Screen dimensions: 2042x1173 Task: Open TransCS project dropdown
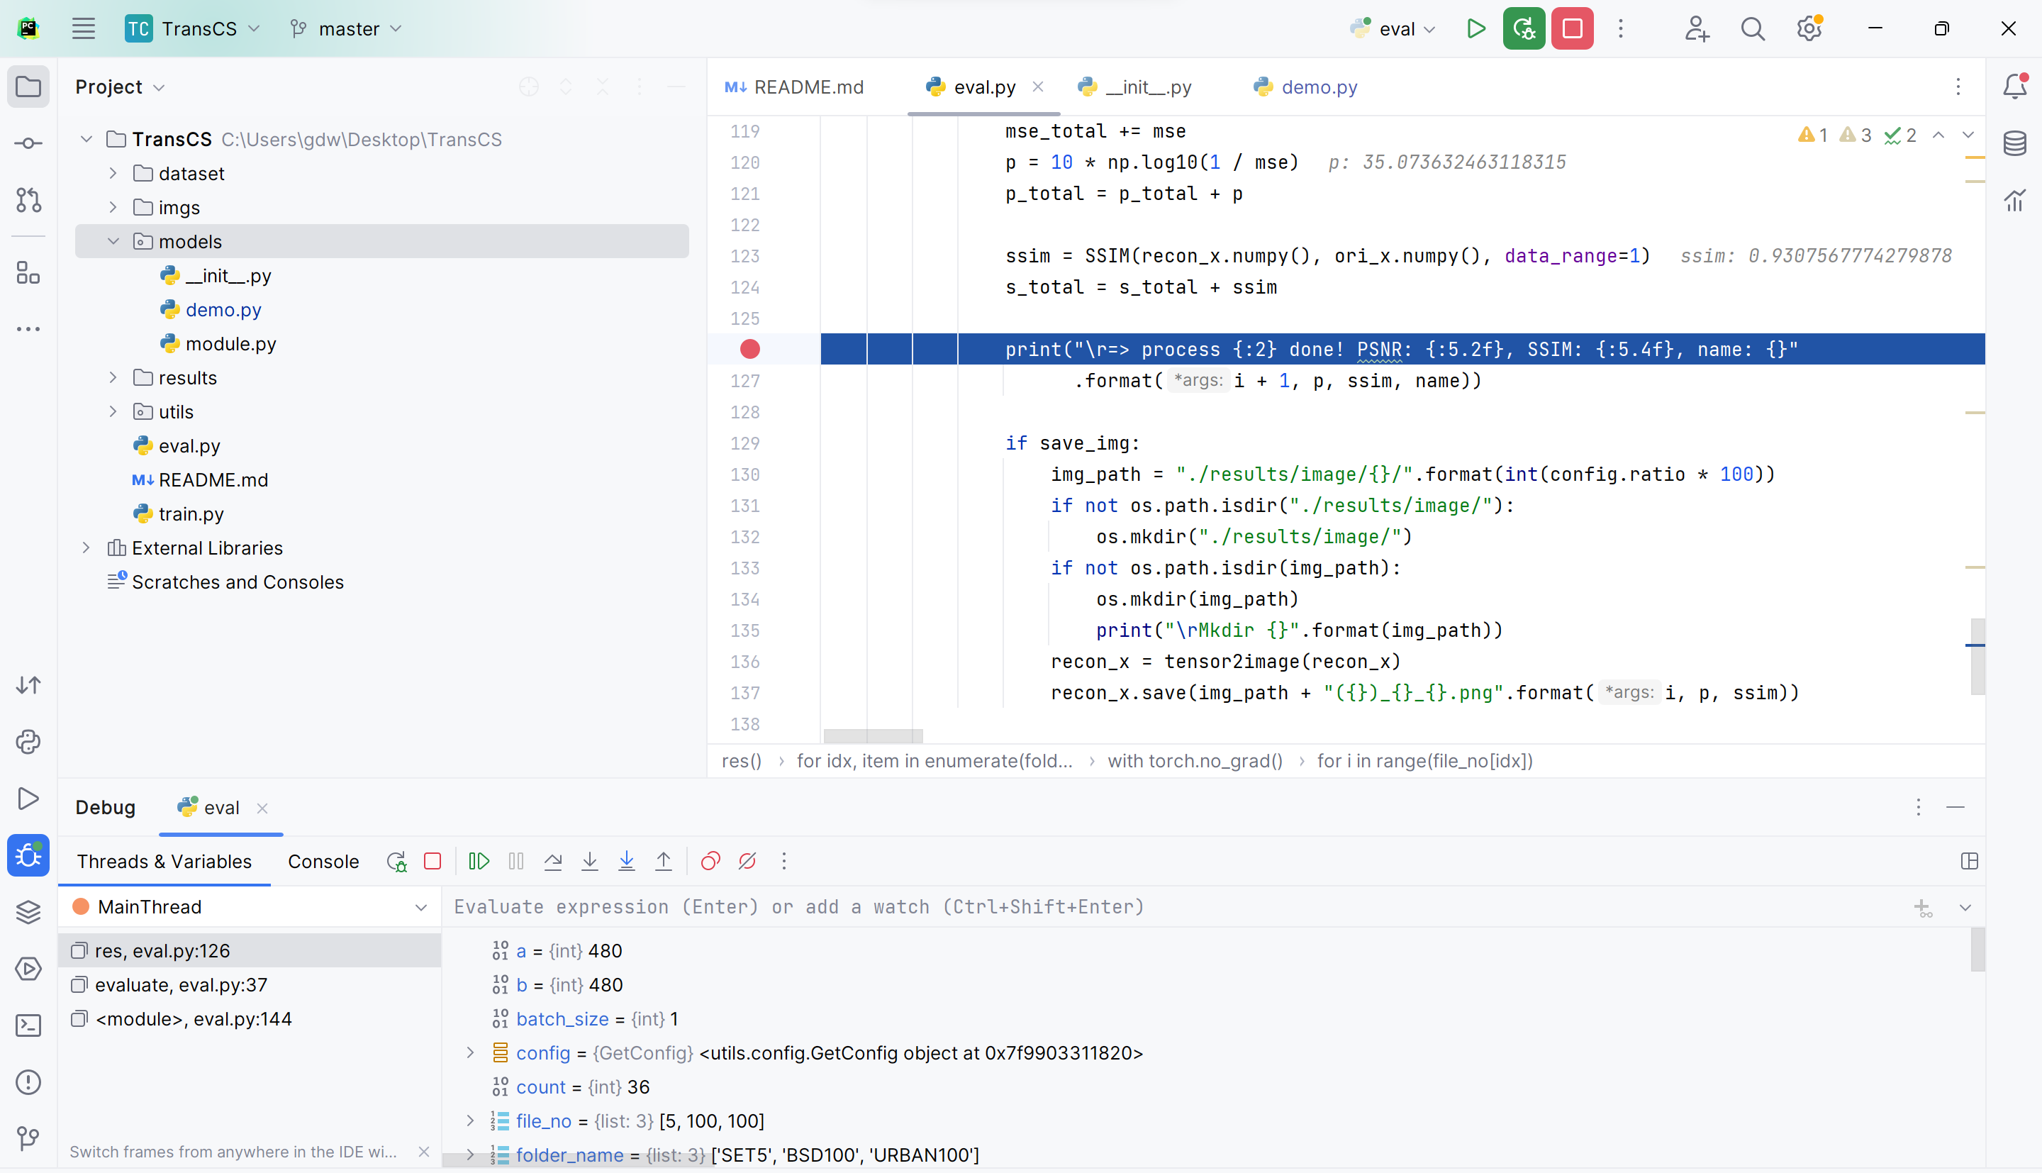coord(194,29)
